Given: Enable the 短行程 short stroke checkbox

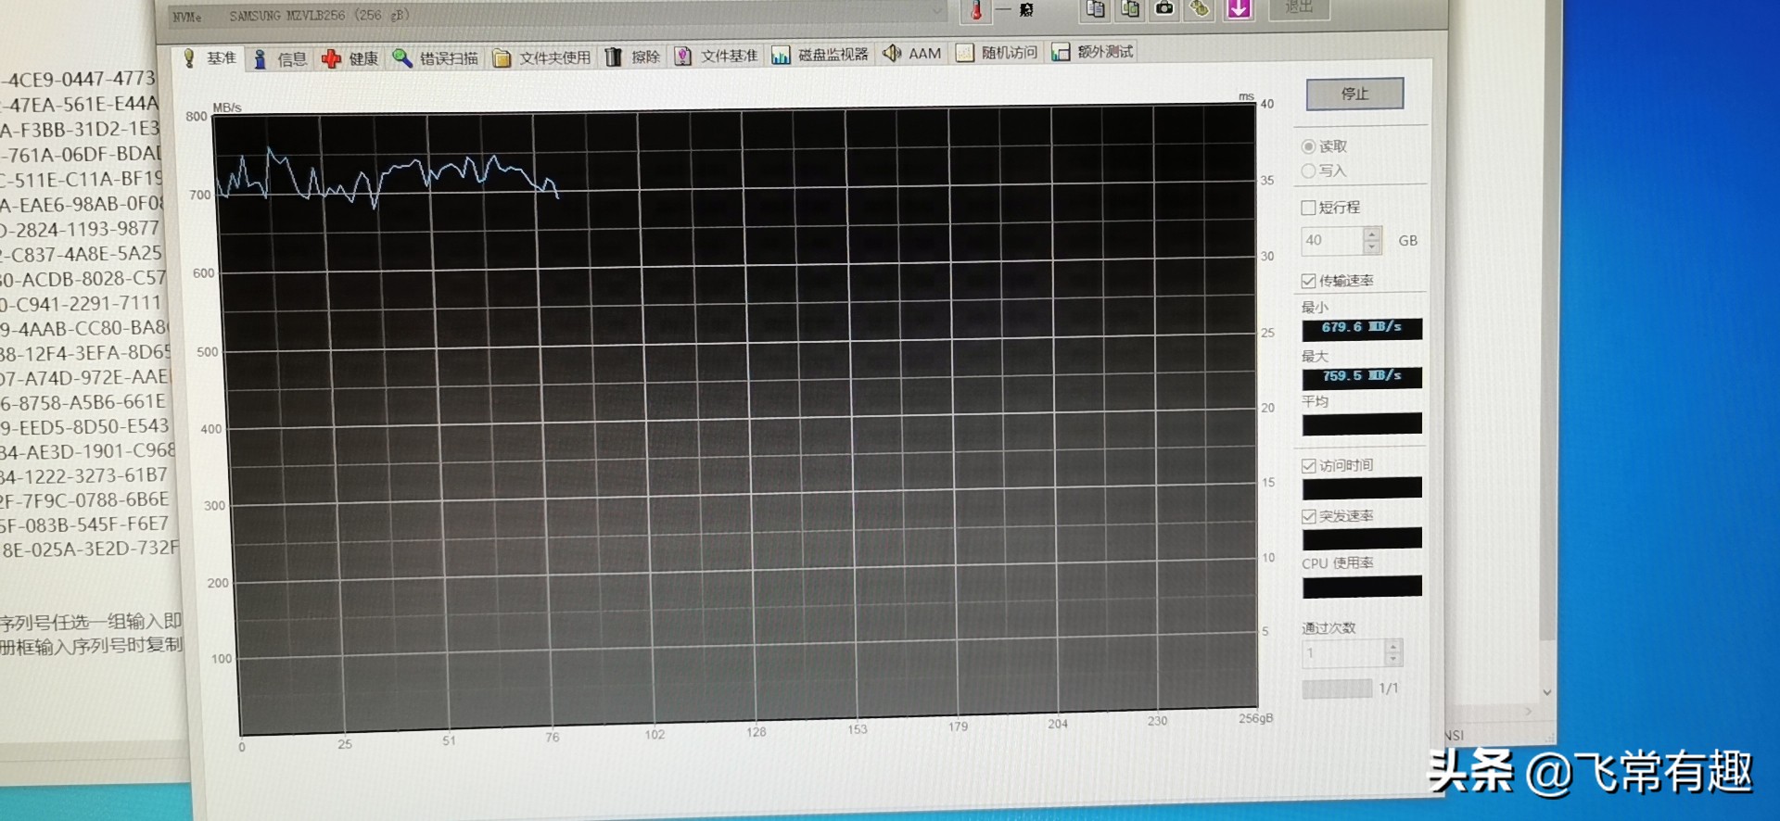Looking at the screenshot, I should (x=1308, y=208).
